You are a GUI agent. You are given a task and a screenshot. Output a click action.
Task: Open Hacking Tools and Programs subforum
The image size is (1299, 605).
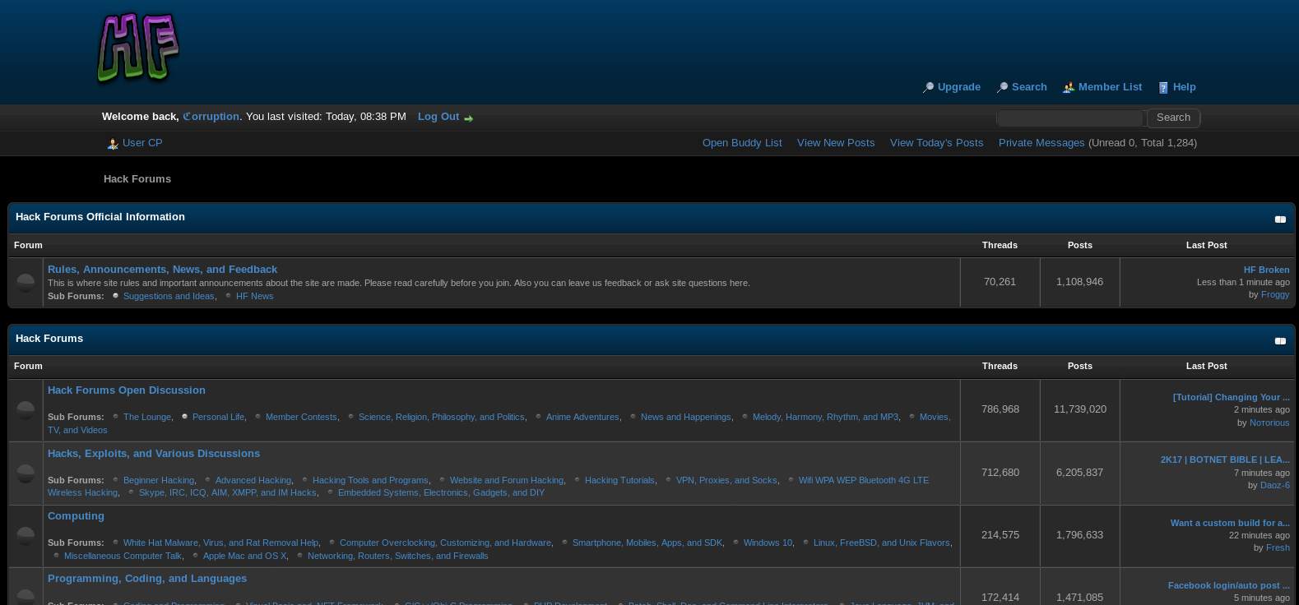[370, 480]
